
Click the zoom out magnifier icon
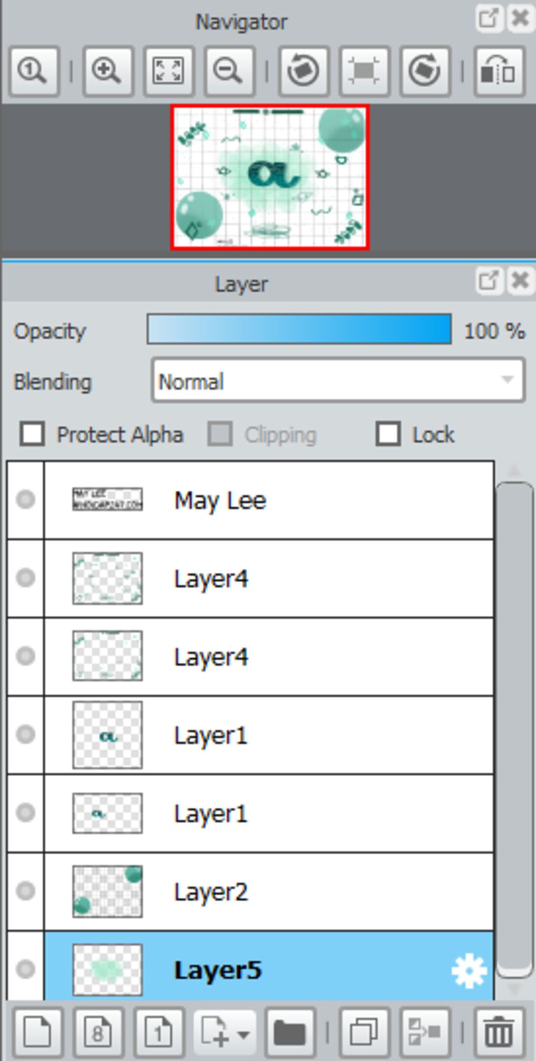tap(229, 71)
